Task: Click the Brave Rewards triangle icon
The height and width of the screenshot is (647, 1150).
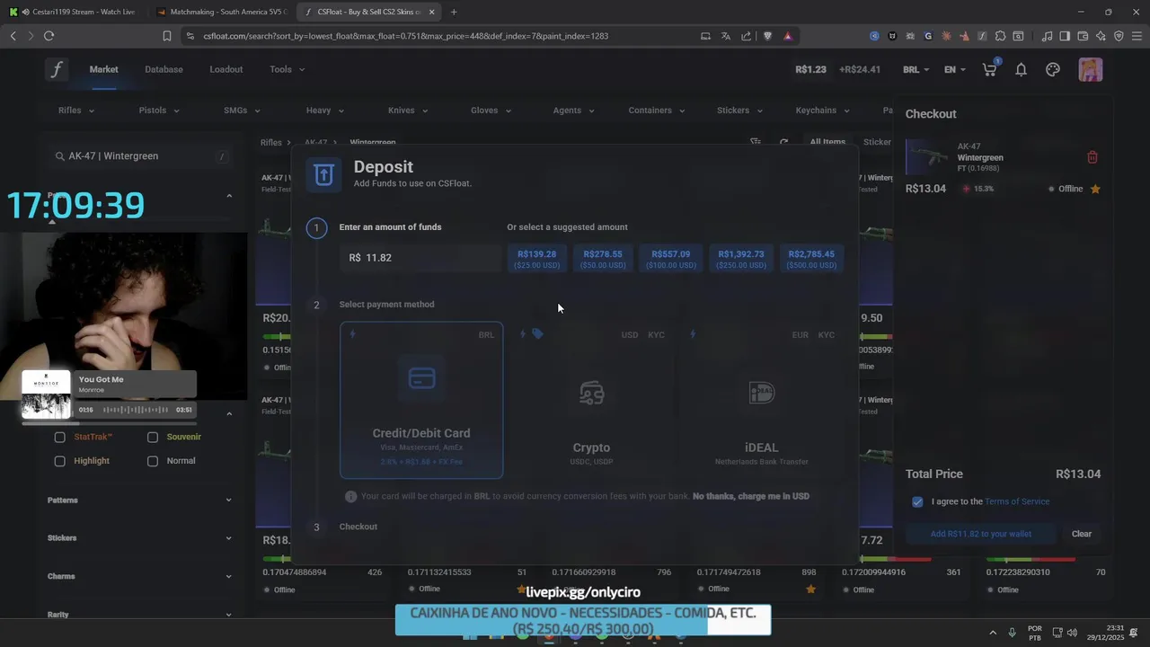Action: coord(788,36)
